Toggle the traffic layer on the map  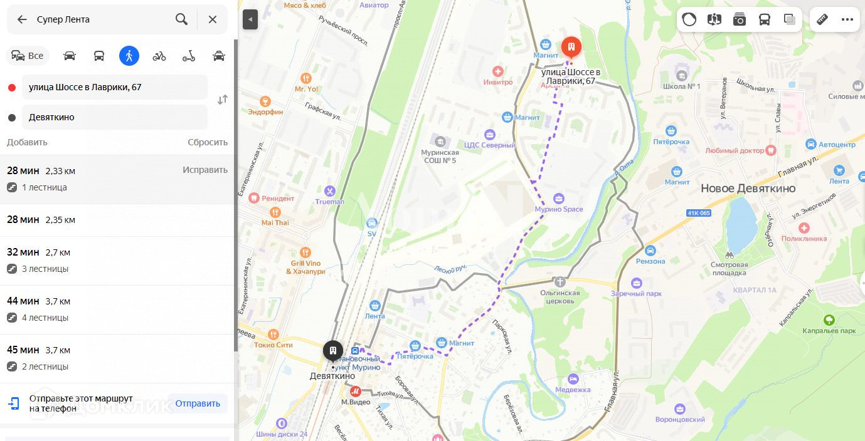(689, 19)
